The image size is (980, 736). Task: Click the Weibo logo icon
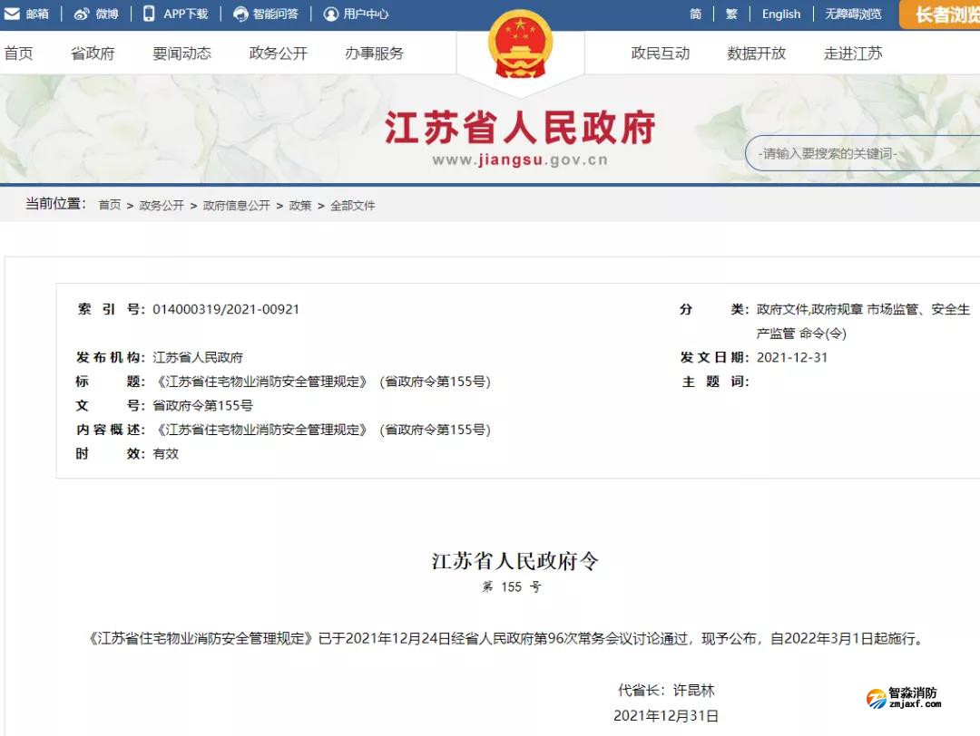click(82, 14)
